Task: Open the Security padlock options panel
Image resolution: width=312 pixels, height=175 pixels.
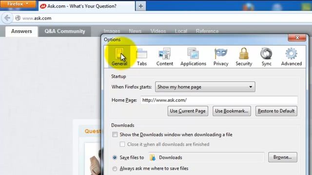Action: (244, 57)
